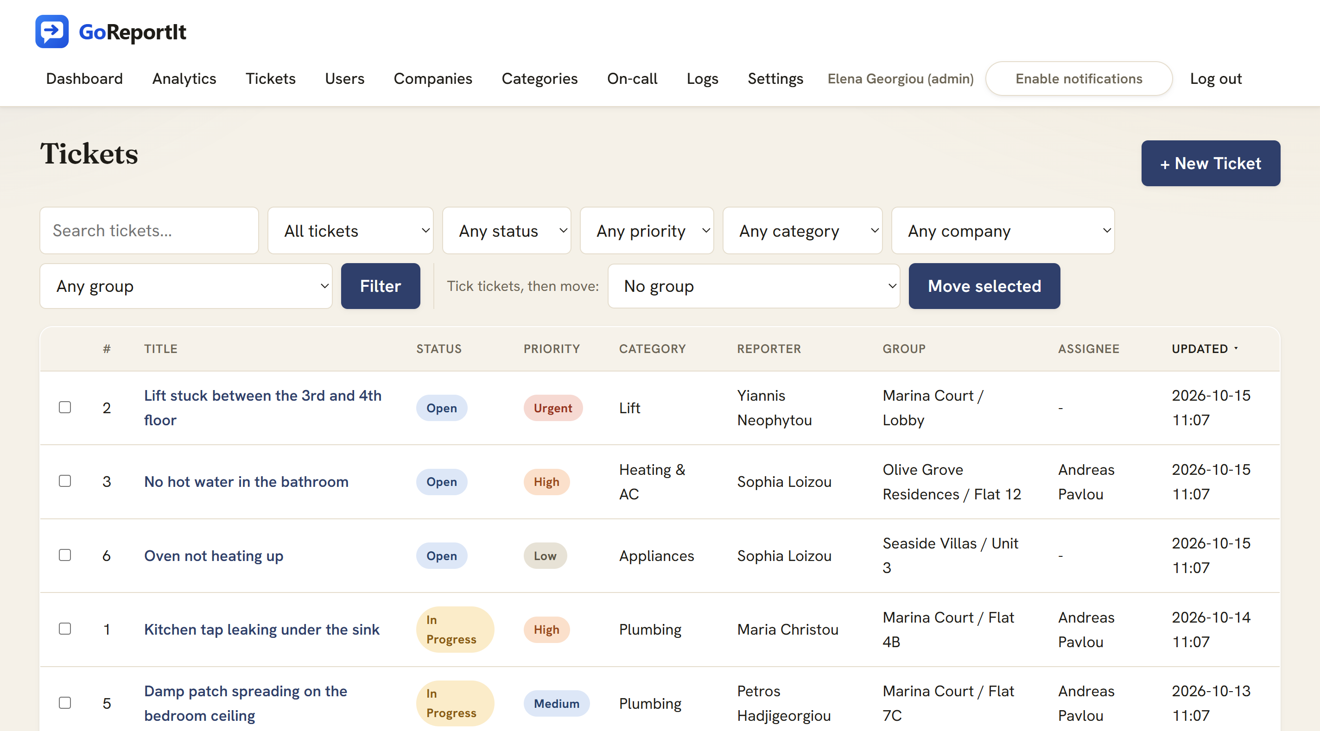Click the Urgent priority badge

(553, 408)
